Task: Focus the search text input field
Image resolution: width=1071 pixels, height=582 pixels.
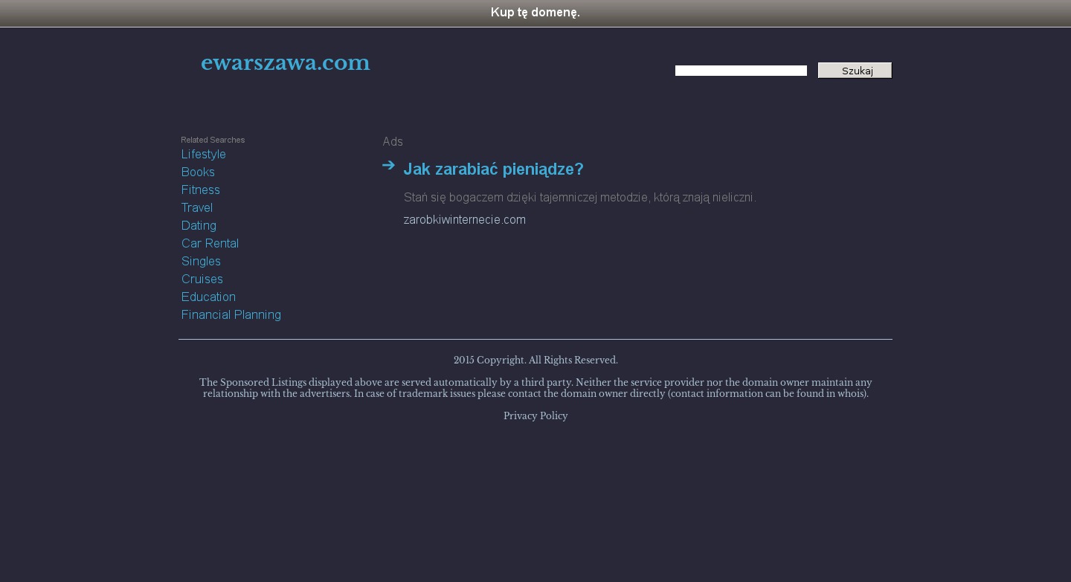Action: point(741,71)
